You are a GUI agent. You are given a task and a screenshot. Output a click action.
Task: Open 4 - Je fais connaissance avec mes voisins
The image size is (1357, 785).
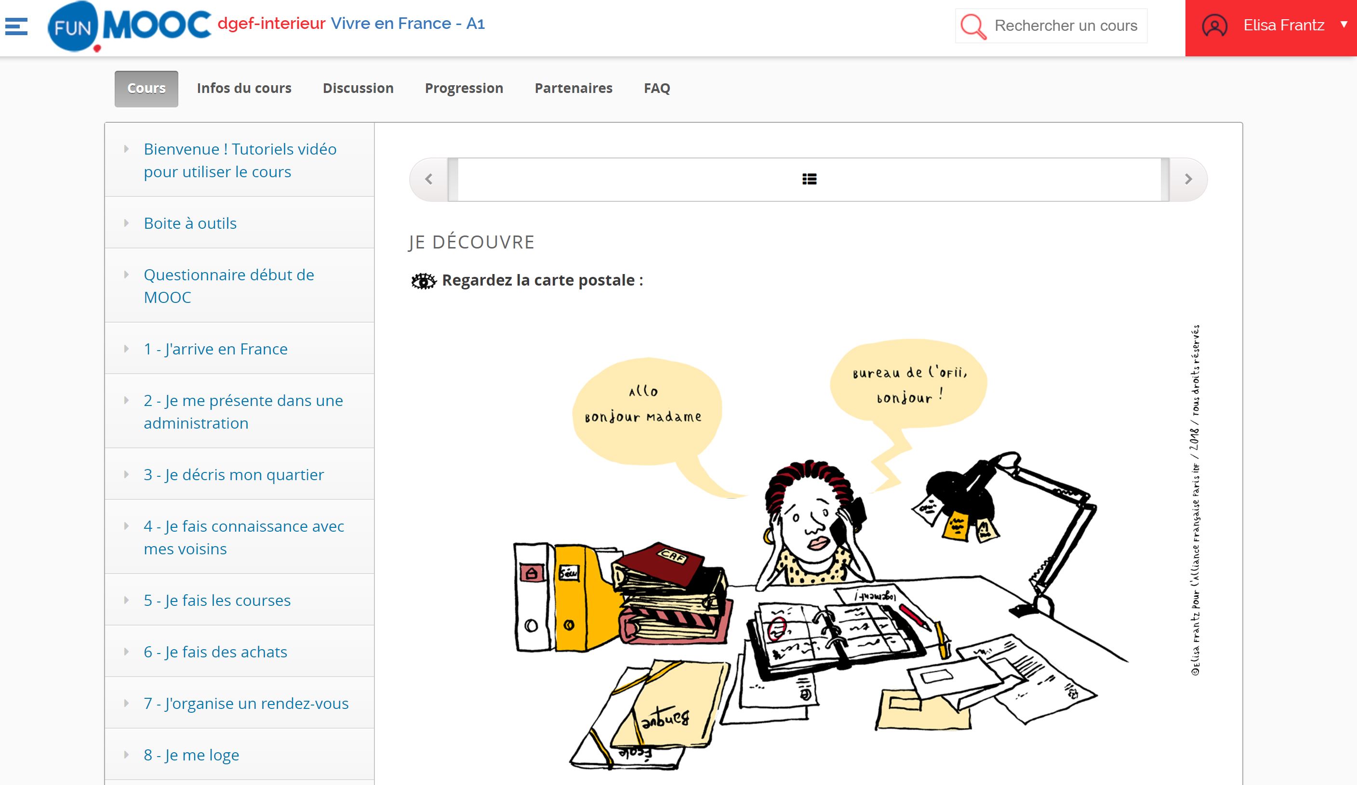[244, 537]
